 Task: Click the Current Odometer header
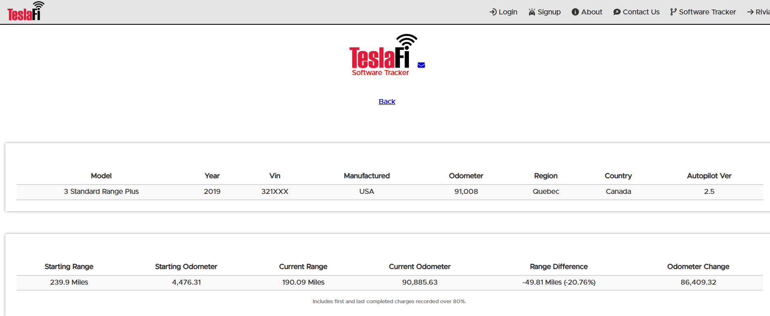[x=420, y=266]
